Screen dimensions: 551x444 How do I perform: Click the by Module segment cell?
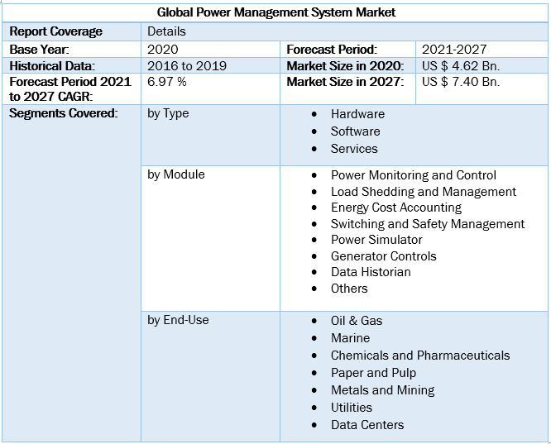176,174
